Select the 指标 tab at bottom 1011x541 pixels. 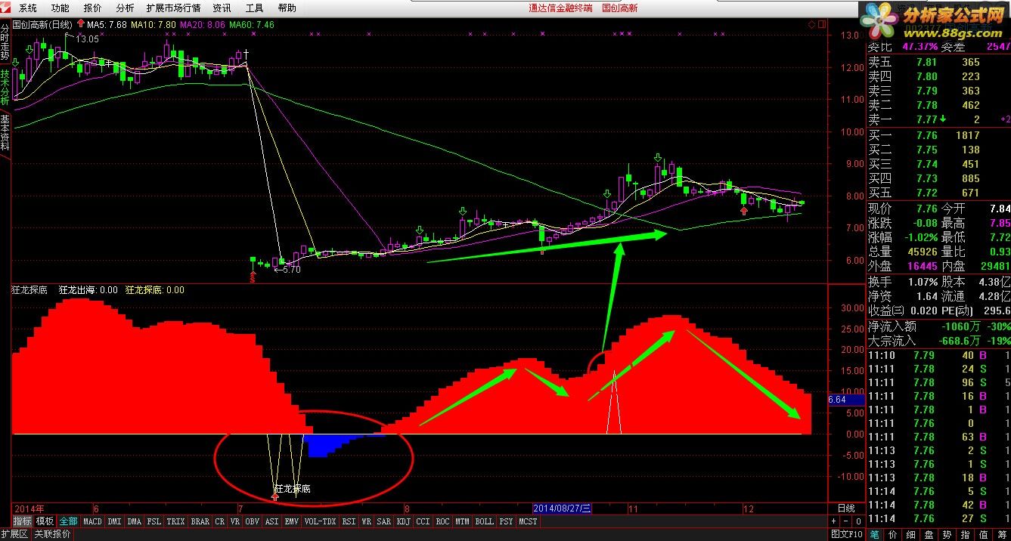pos(23,521)
